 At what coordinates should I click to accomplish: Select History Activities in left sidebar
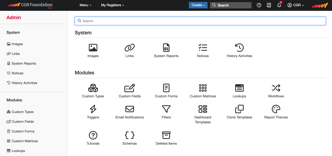(22, 83)
